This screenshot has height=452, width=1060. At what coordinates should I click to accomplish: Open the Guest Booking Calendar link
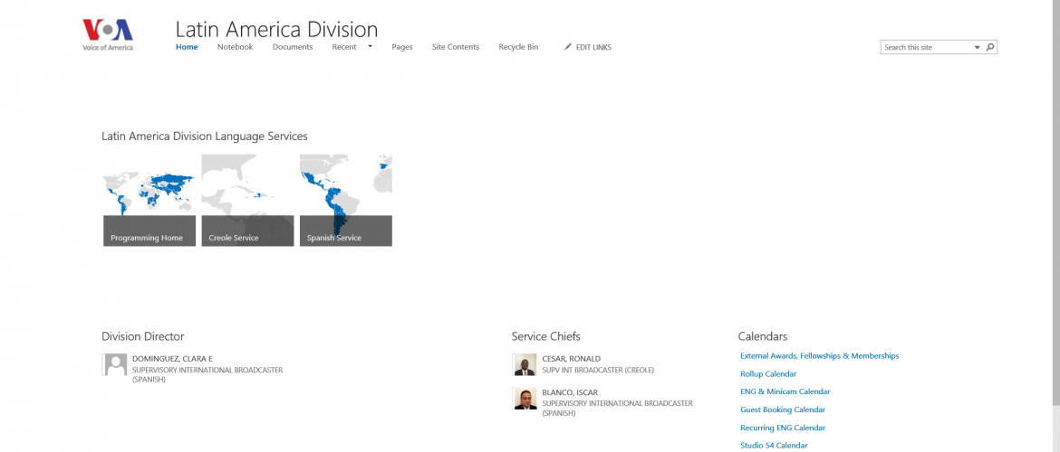coord(783,410)
